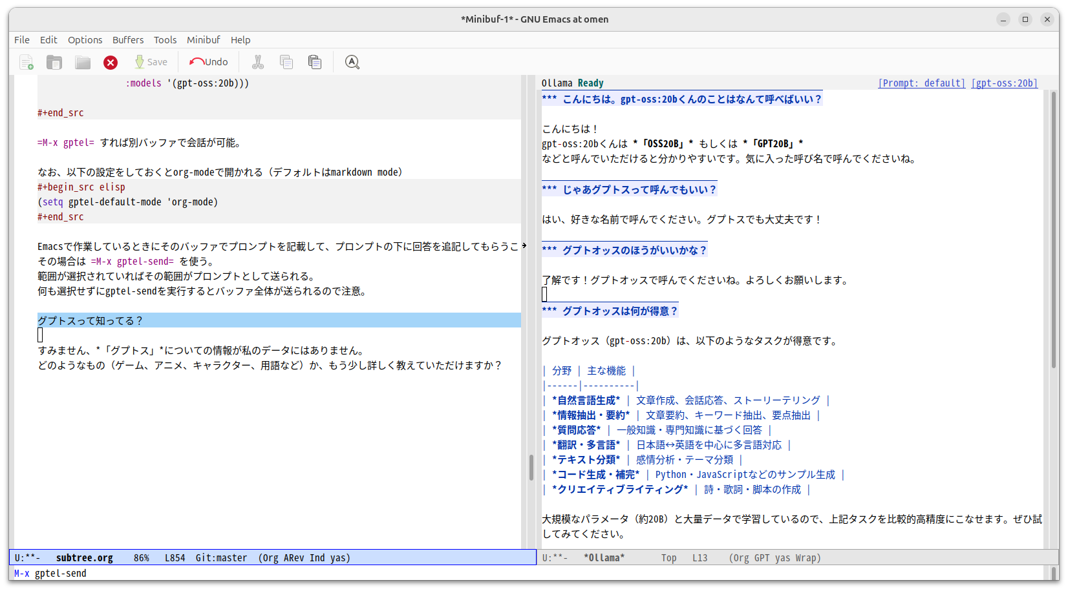Click the table cell *情報抽出・要約*
The width and height of the screenshot is (1068, 591).
591,415
